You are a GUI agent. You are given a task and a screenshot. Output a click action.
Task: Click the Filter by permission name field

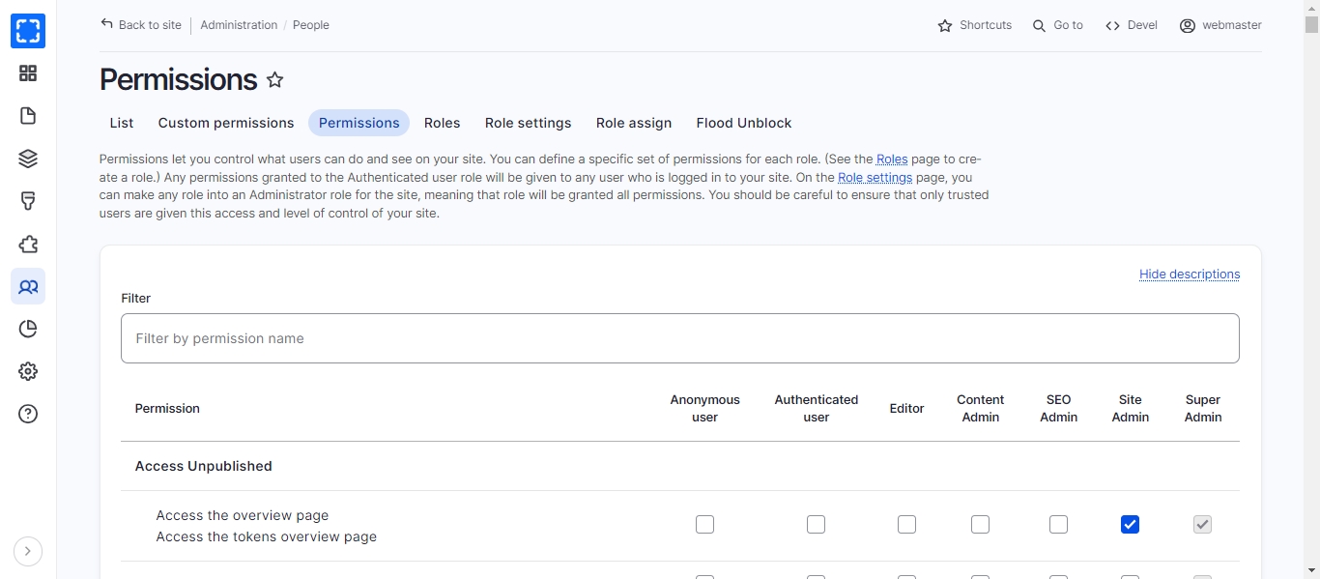(x=679, y=338)
